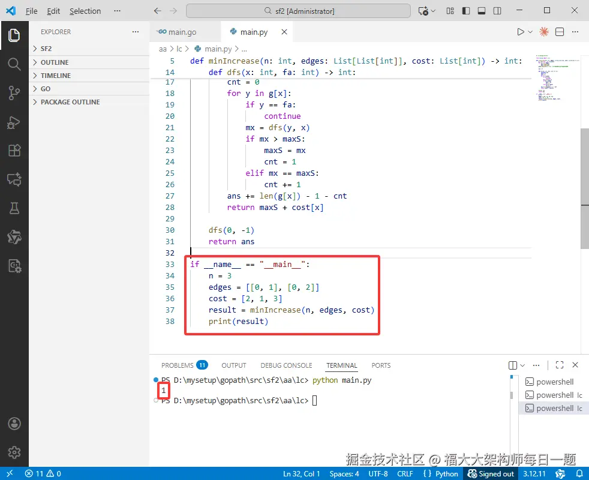Click the orange starburst icon in editor toolbar

544,32
